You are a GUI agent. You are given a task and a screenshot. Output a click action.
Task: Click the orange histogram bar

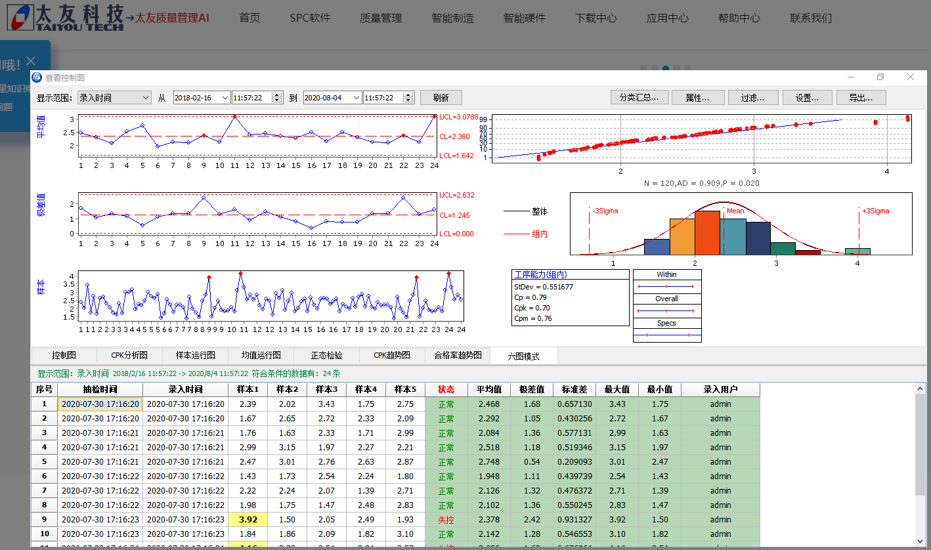pos(682,236)
